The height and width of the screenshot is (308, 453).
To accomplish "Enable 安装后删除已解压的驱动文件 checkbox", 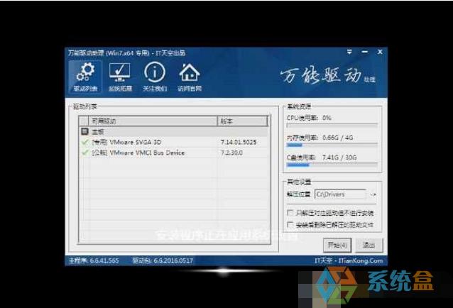I will 290,224.
